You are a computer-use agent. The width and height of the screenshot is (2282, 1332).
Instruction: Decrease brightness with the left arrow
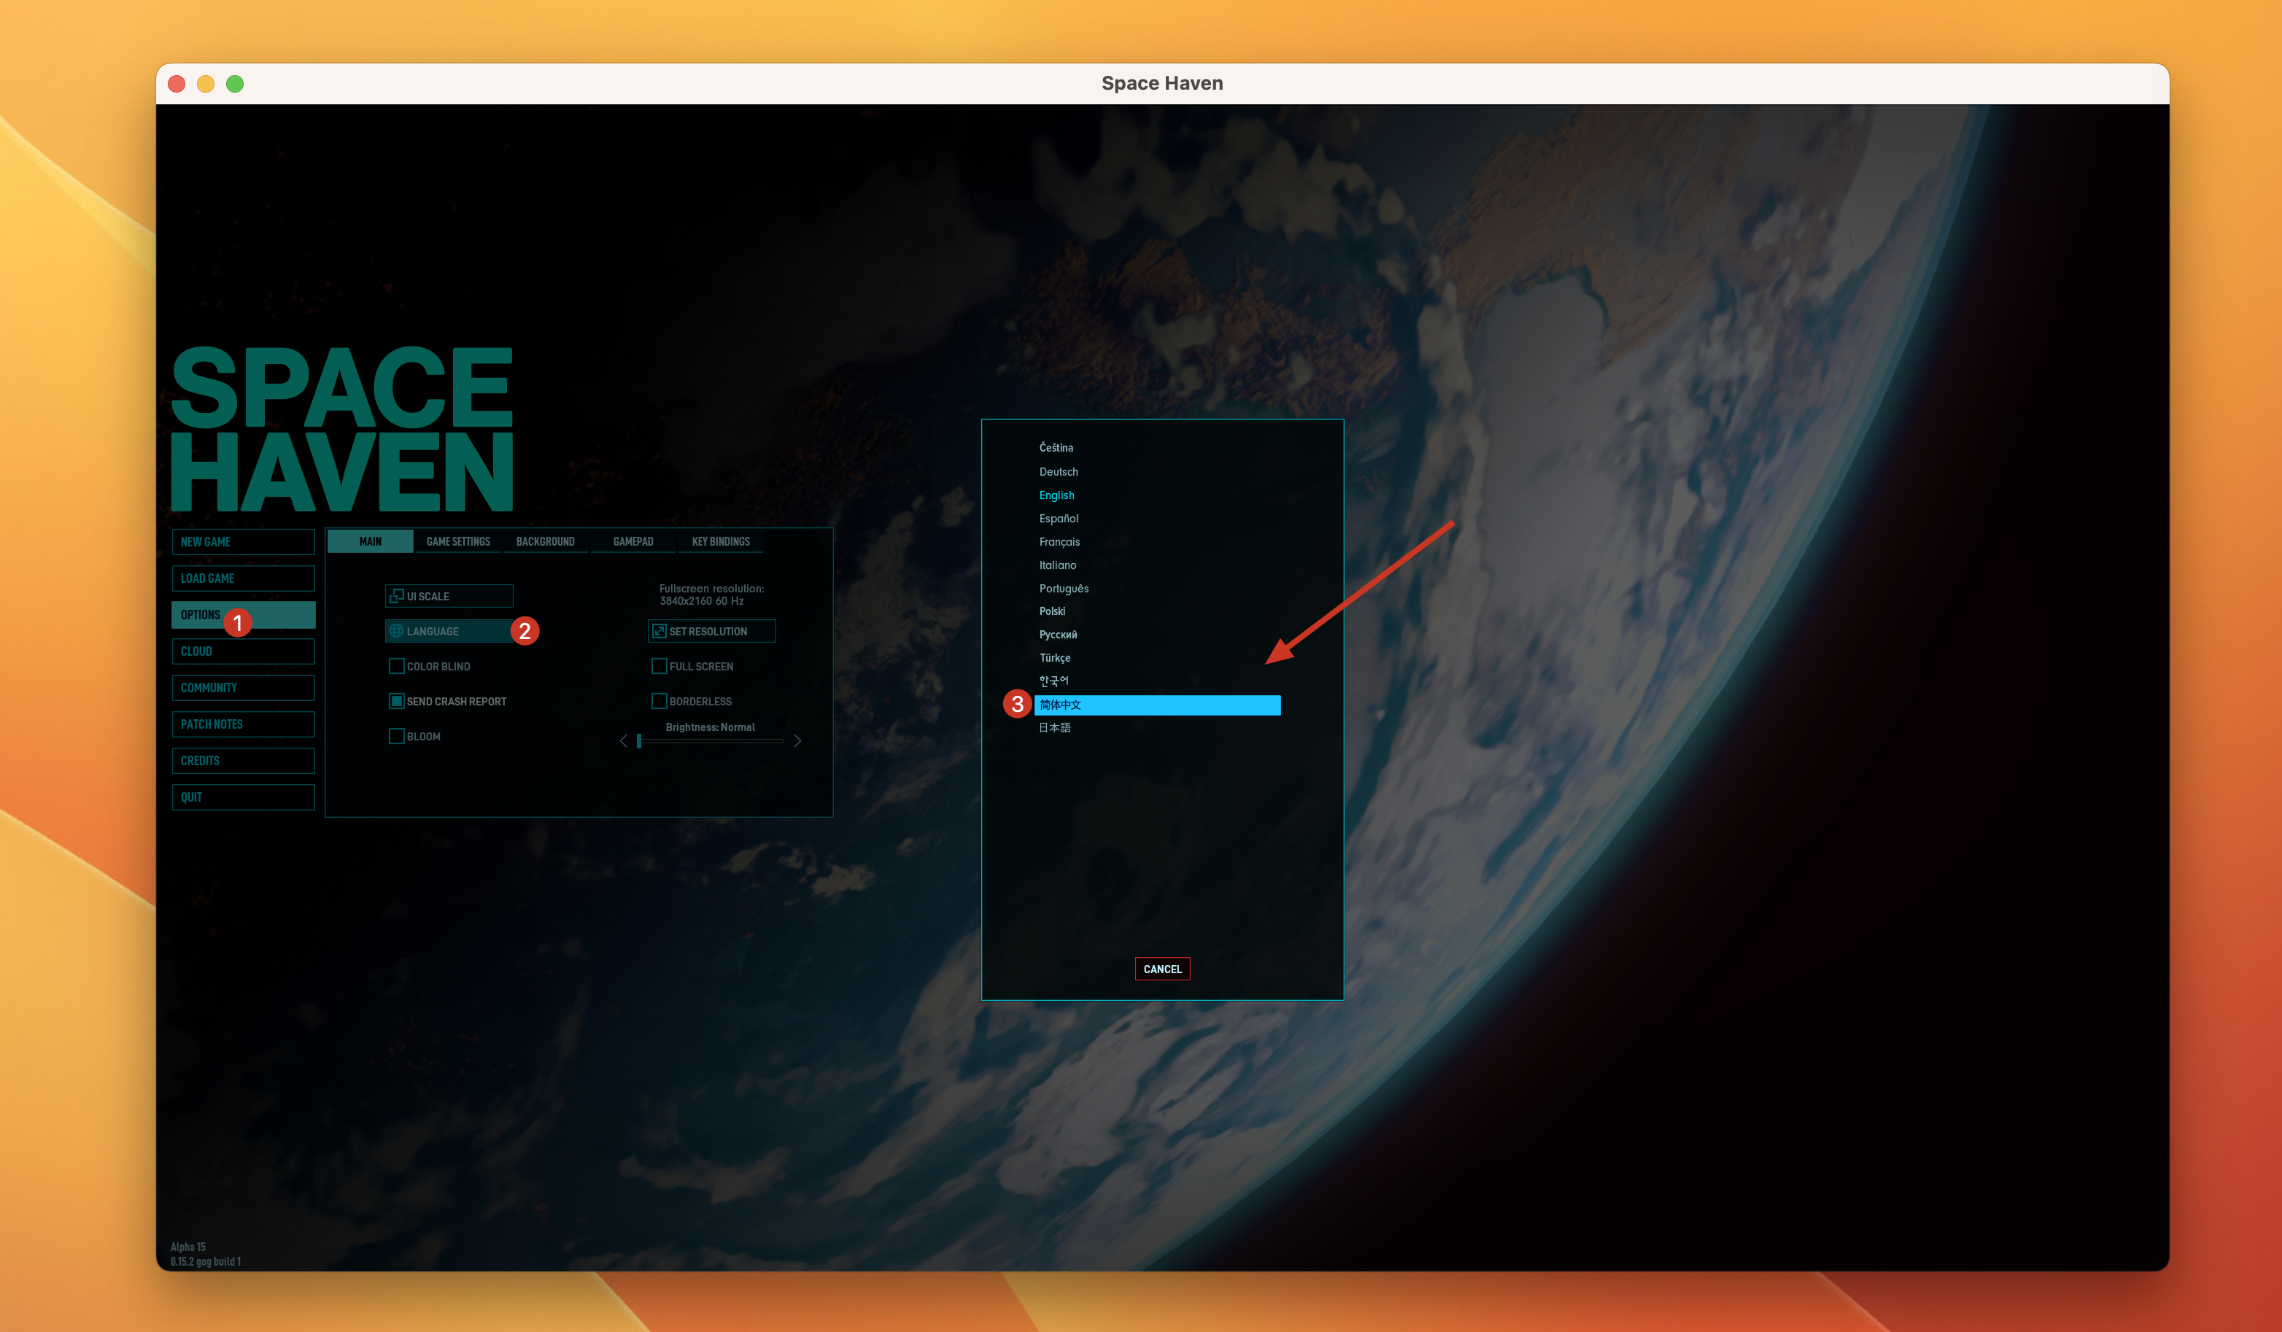(623, 740)
